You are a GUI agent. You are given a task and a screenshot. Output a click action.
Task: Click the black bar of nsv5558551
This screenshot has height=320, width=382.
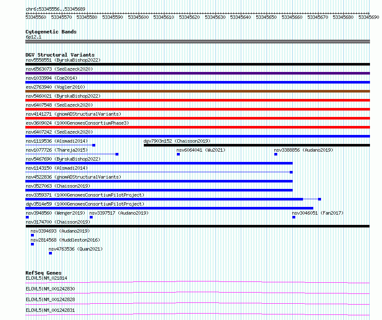(197, 64)
